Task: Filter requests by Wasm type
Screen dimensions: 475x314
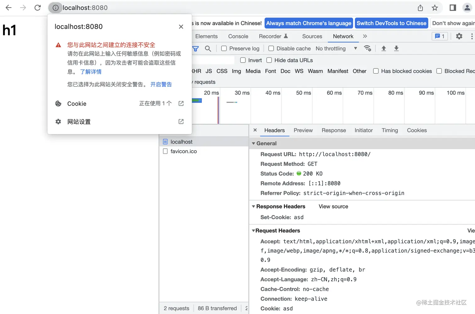Action: click(315, 71)
